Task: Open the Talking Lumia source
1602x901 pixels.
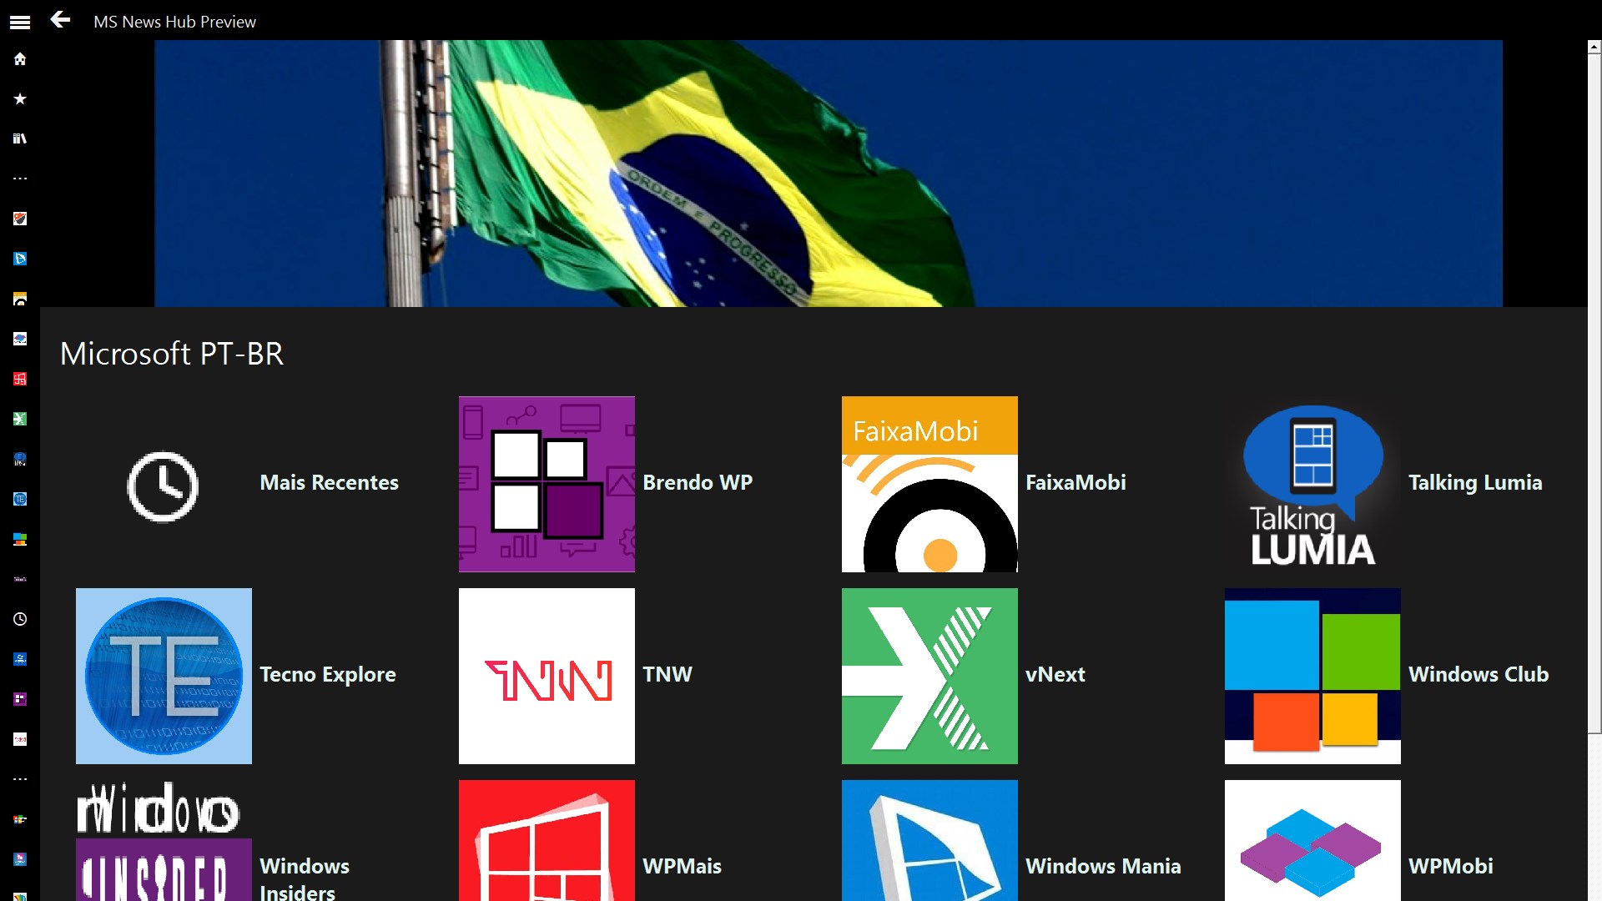Action: [x=1312, y=484]
